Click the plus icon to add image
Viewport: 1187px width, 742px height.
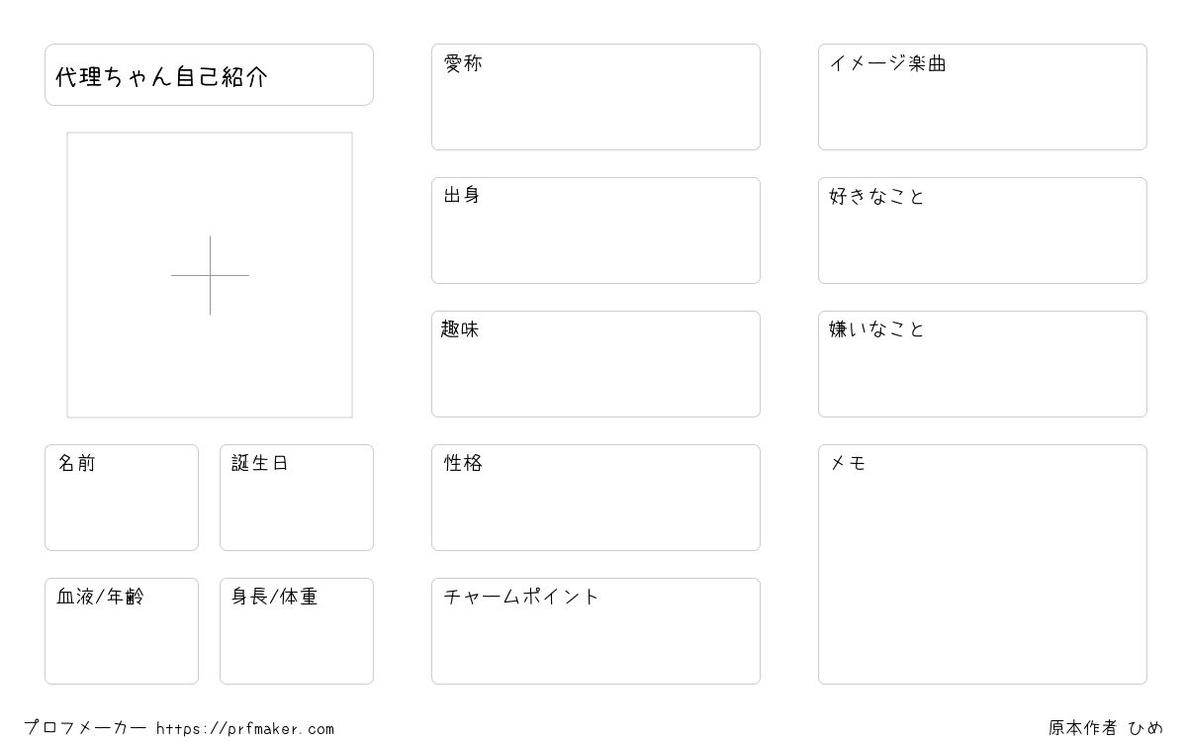[210, 275]
